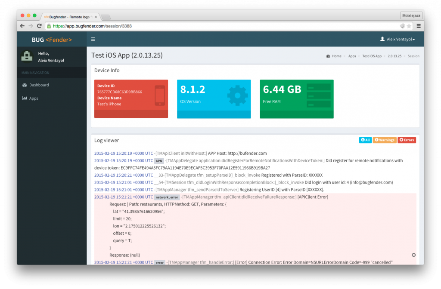Click timestamp of initWithHost log line
This screenshot has height=289, width=441.
pyautogui.click(x=124, y=154)
